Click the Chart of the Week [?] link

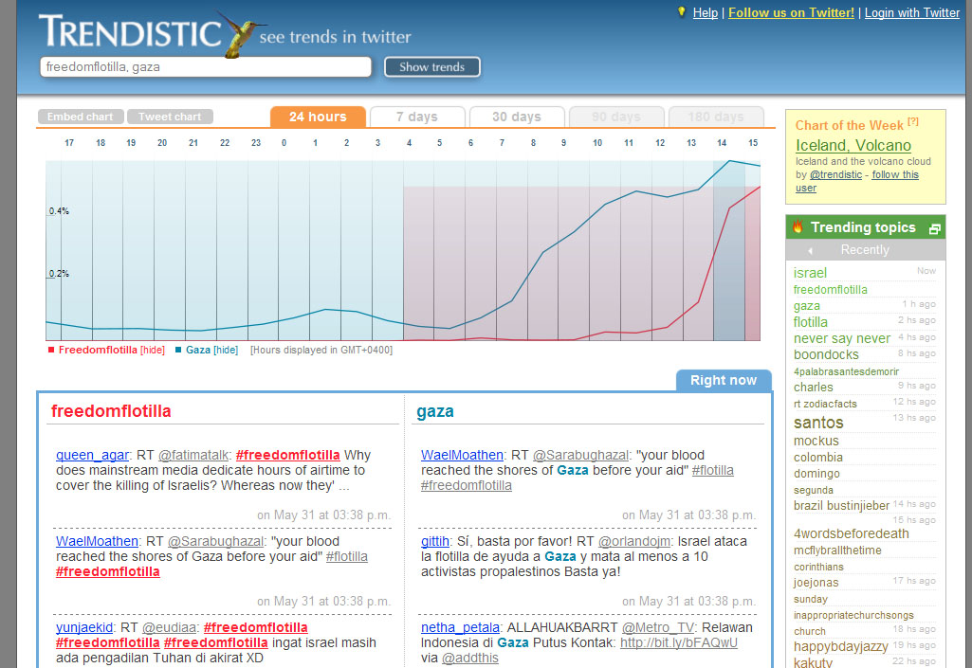point(913,121)
